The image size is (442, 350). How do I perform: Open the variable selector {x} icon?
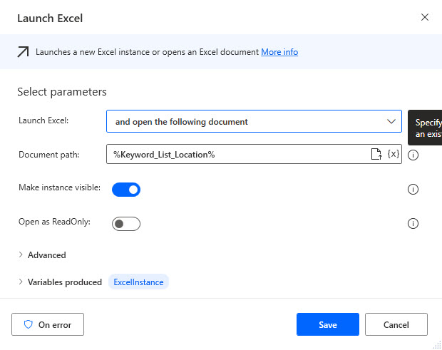394,154
